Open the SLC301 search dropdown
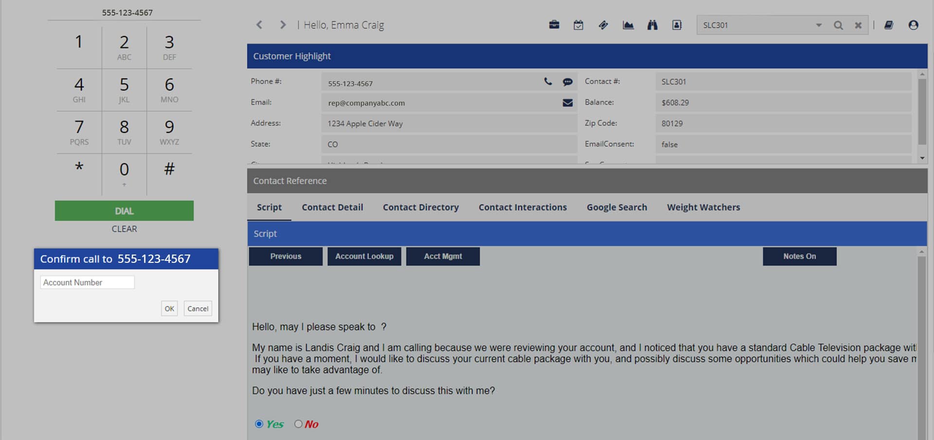 (x=819, y=24)
